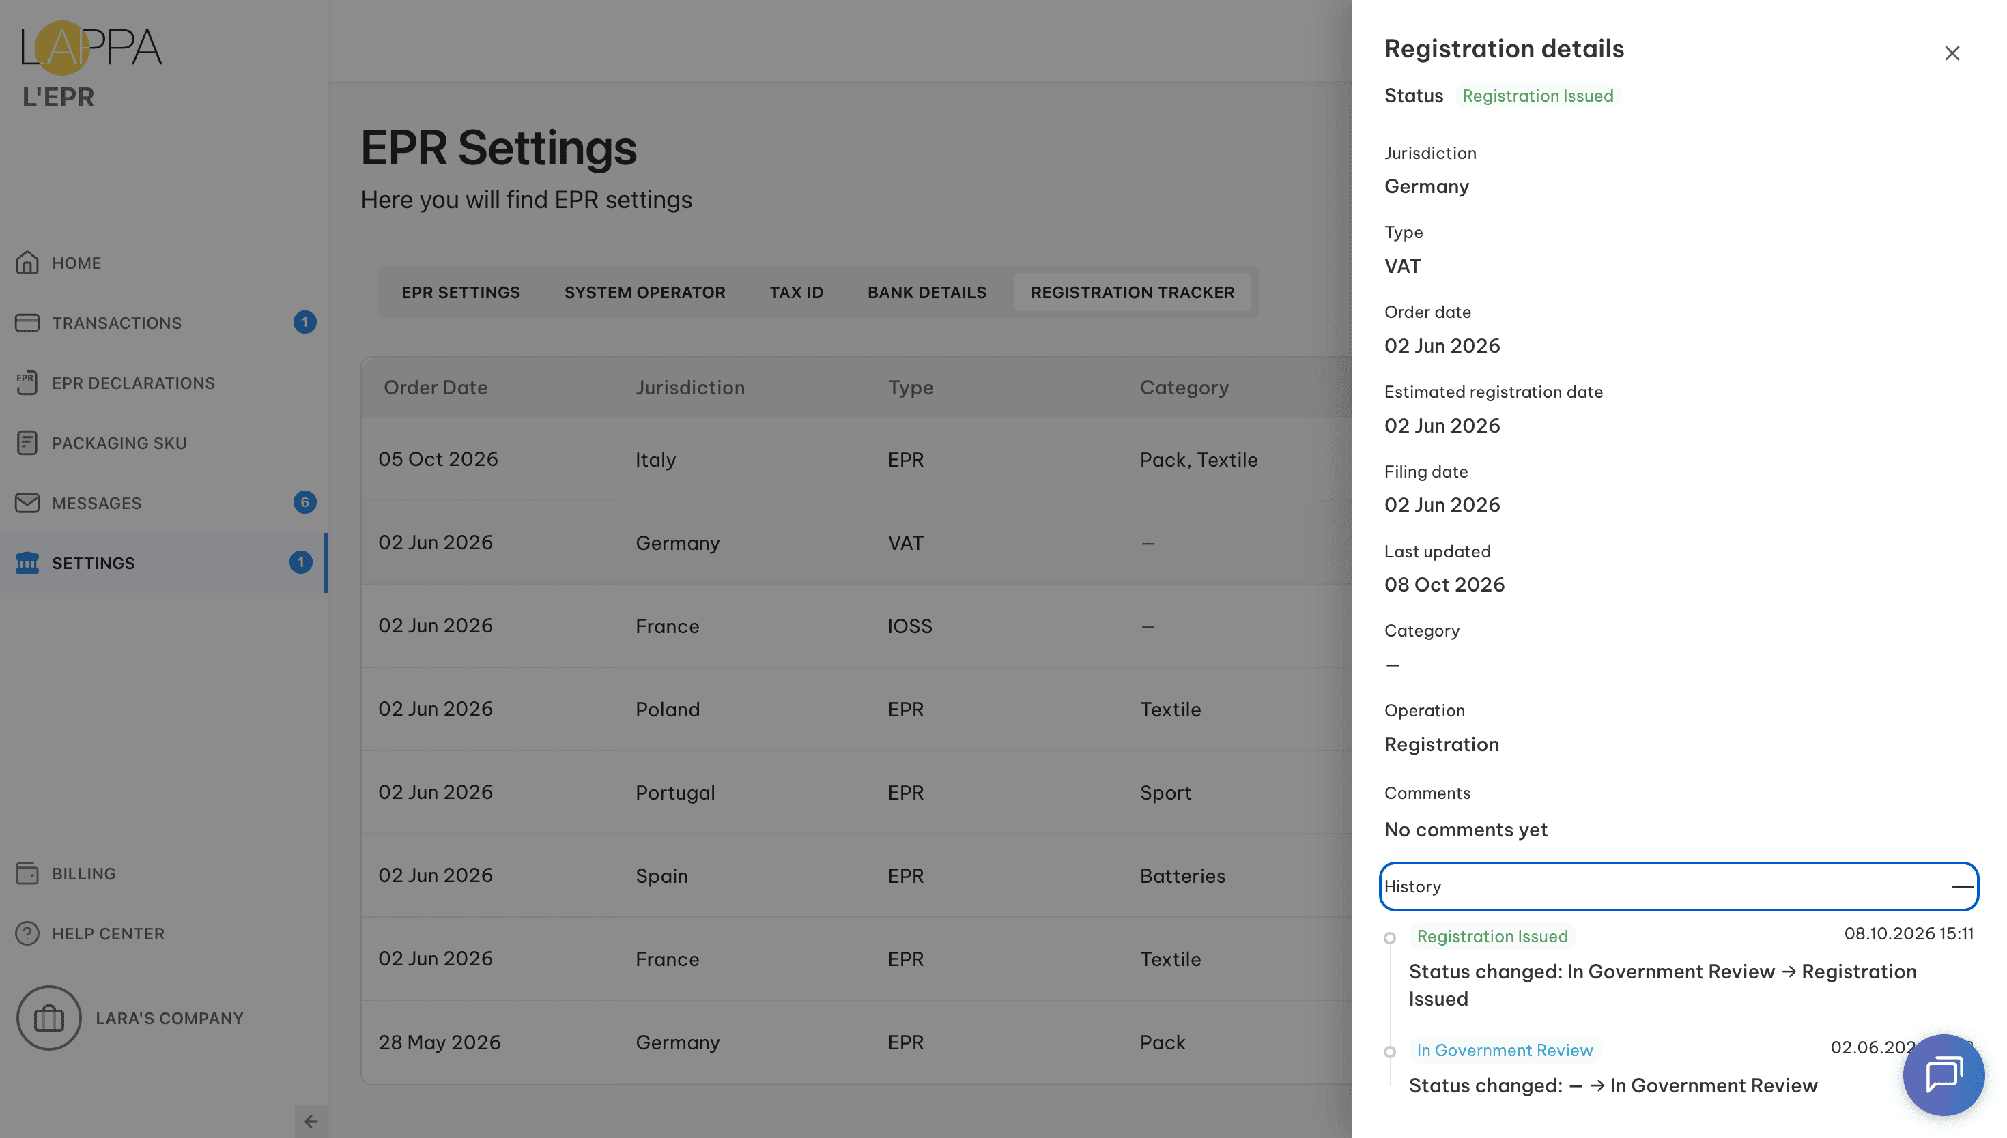The width and height of the screenshot is (2007, 1138).
Task: Close the Registration details panel
Action: (1952, 53)
